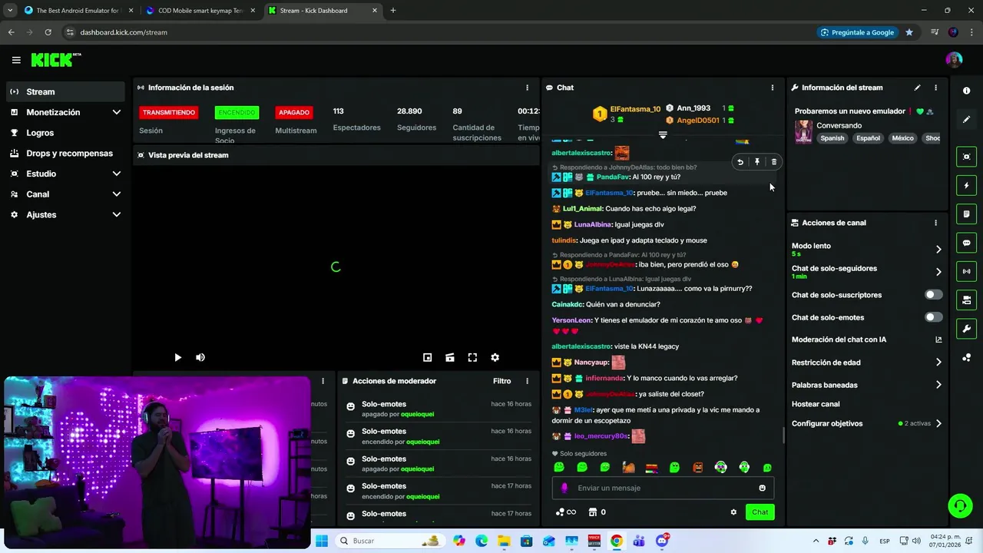Screen dimensions: 983x553
Task: Play the stream preview
Action: (177, 357)
